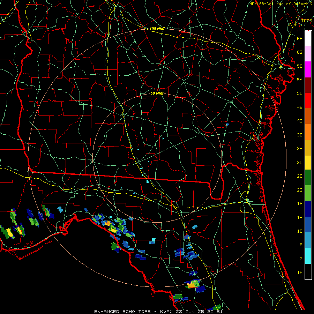This screenshot has height=314, width=314.
Task: Click the legend value "66"
Action: click(x=300, y=38)
